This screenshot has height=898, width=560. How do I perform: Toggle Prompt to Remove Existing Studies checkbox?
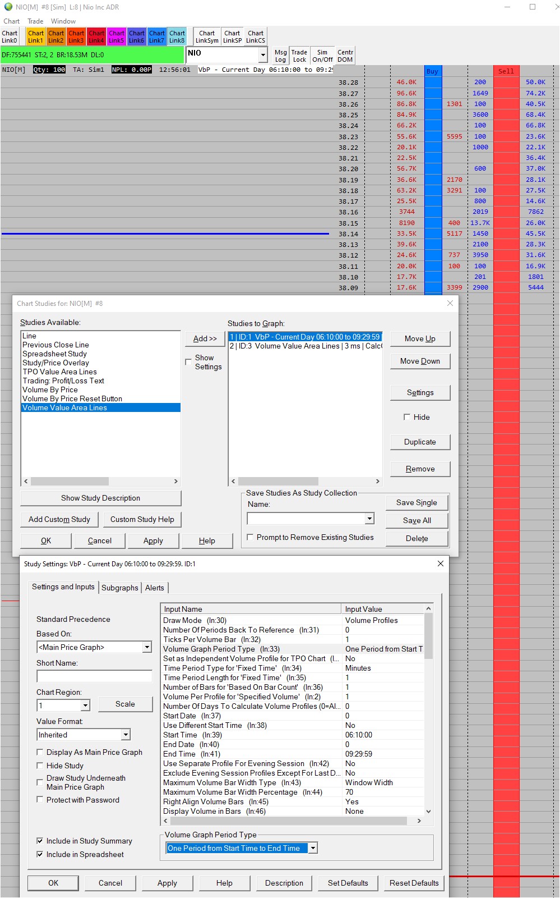pyautogui.click(x=250, y=537)
